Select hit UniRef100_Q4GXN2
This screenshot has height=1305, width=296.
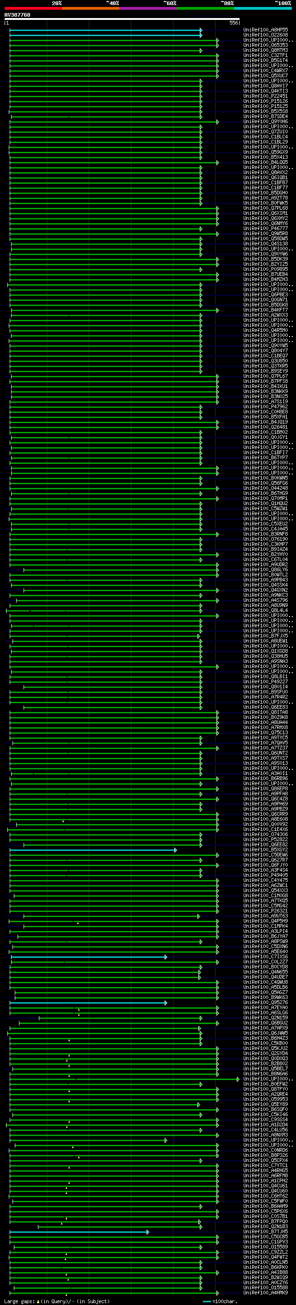(265, 590)
